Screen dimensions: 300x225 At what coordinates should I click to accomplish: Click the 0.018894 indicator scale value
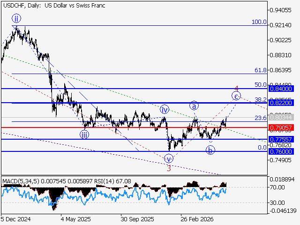coord(282,180)
